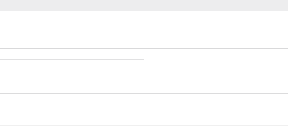Screen dimensions: 288x138
Task: Click the third merged right-column cell
Action: point(216,82)
